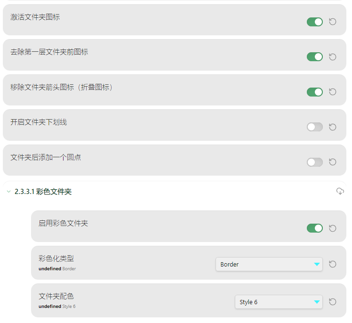
Task: Reset the 激活文件夹图标 setting to default
Action: click(332, 22)
